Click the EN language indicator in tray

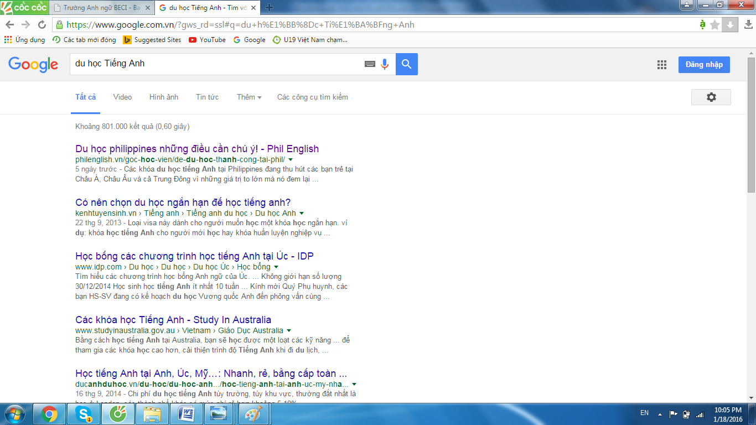coord(644,413)
